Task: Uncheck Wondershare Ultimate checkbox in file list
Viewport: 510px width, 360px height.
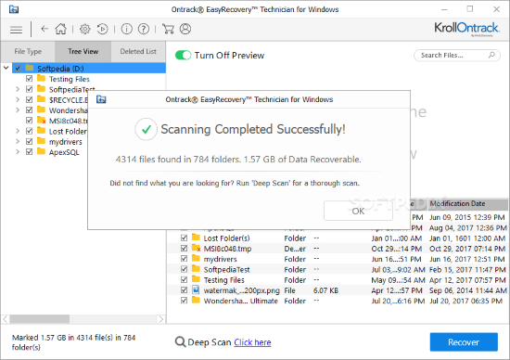Action: tap(185, 301)
